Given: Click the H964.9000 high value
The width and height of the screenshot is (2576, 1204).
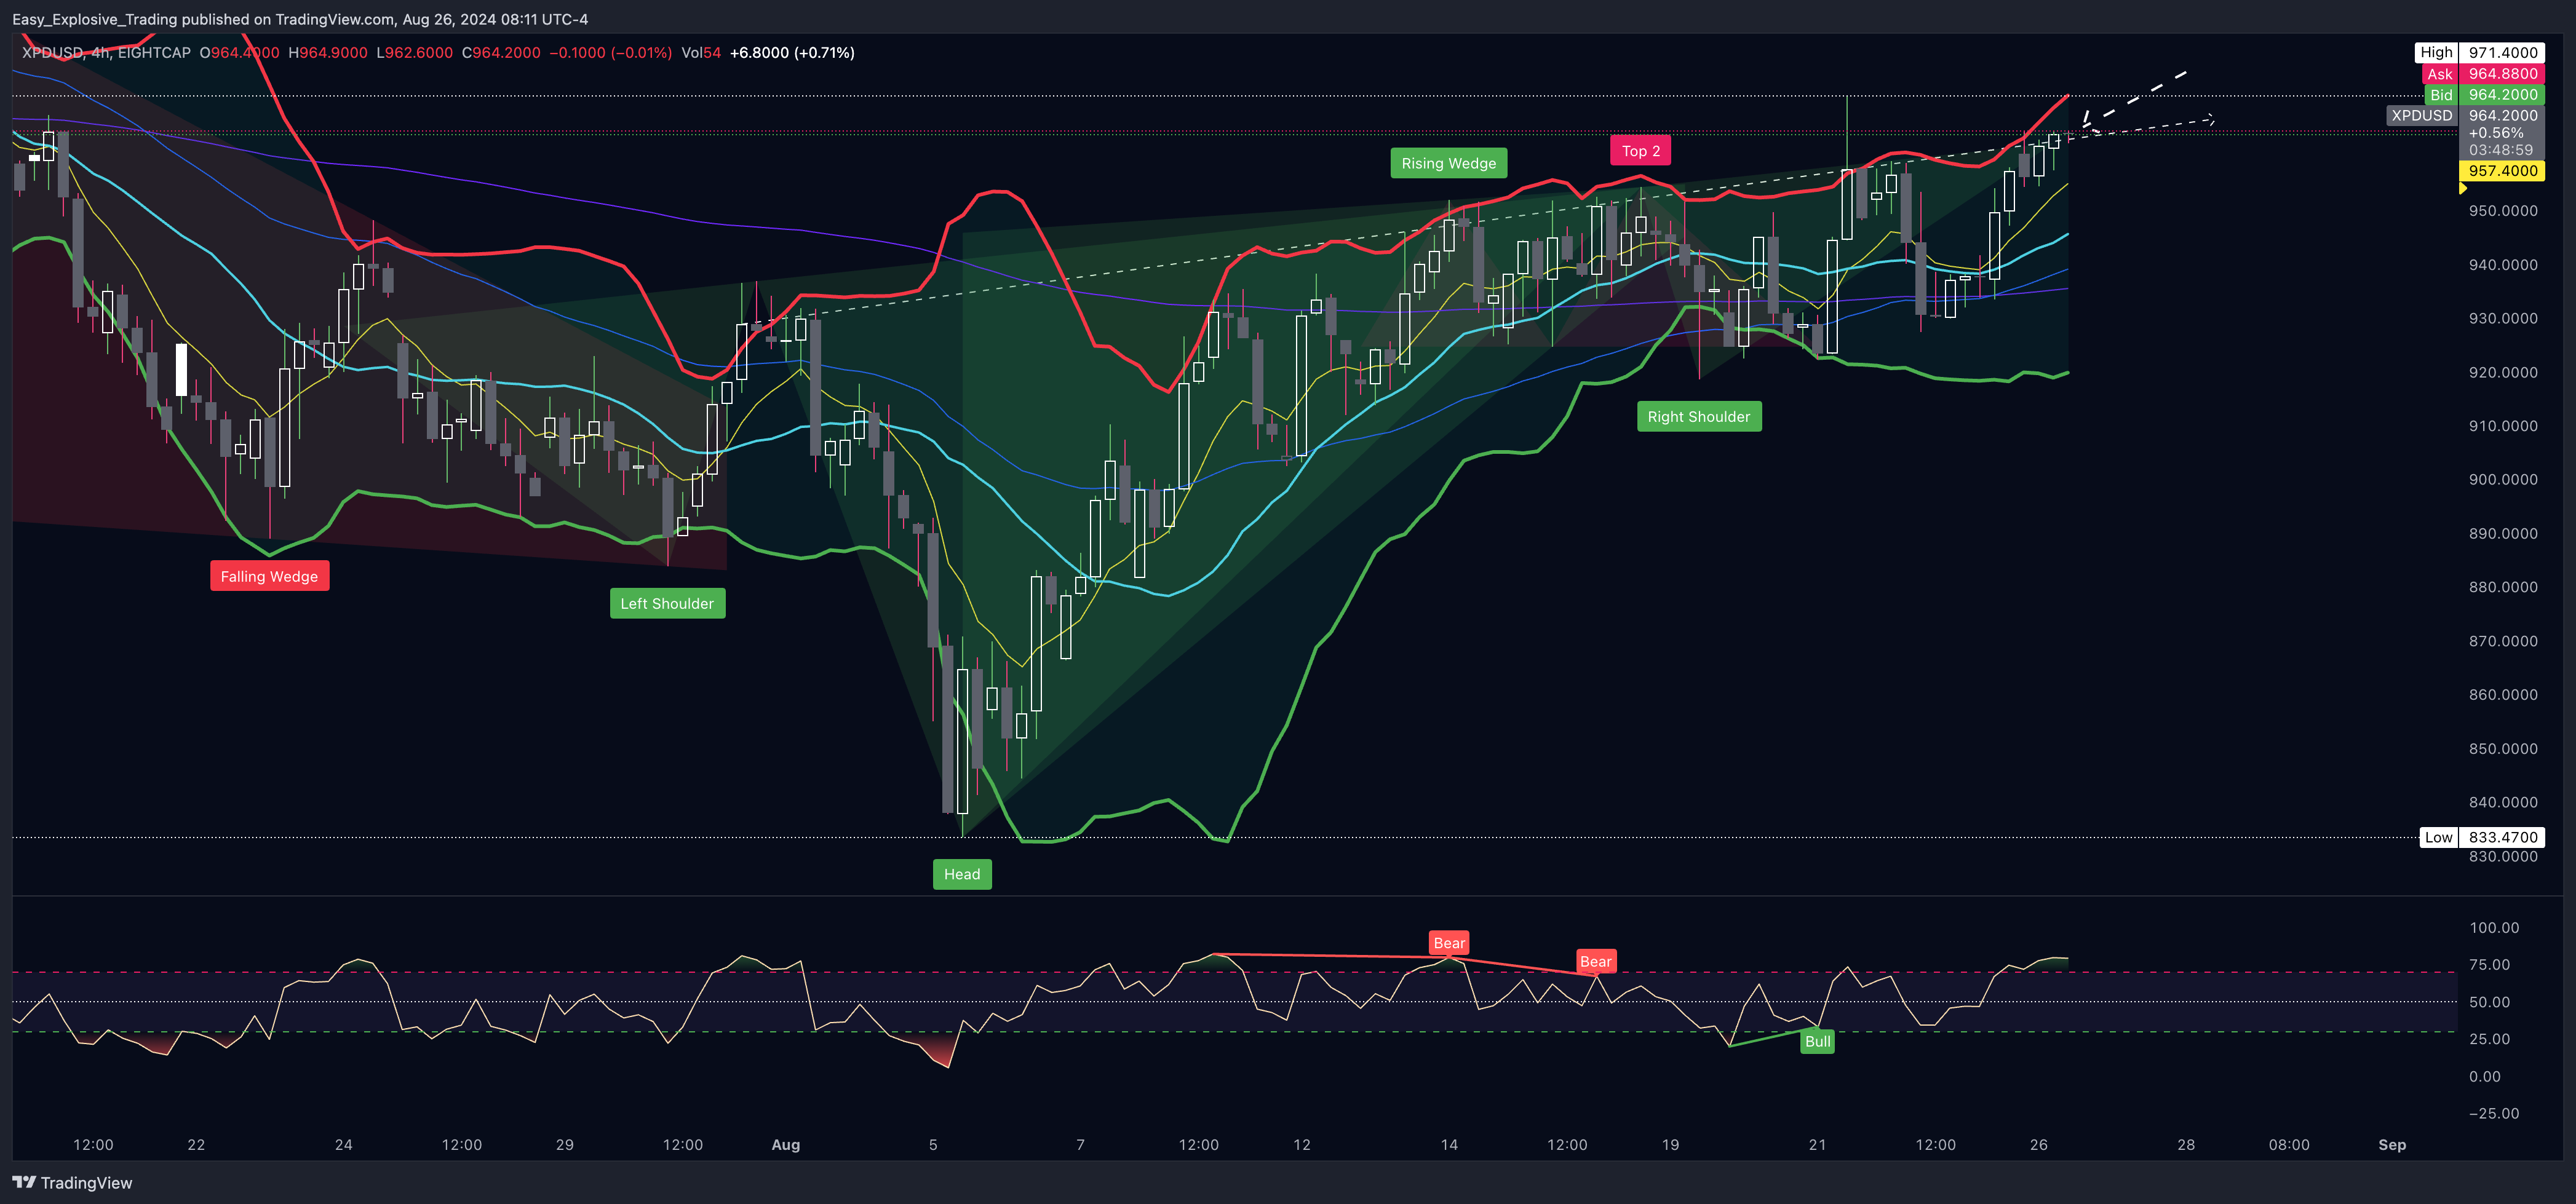Looking at the screenshot, I should (x=328, y=53).
